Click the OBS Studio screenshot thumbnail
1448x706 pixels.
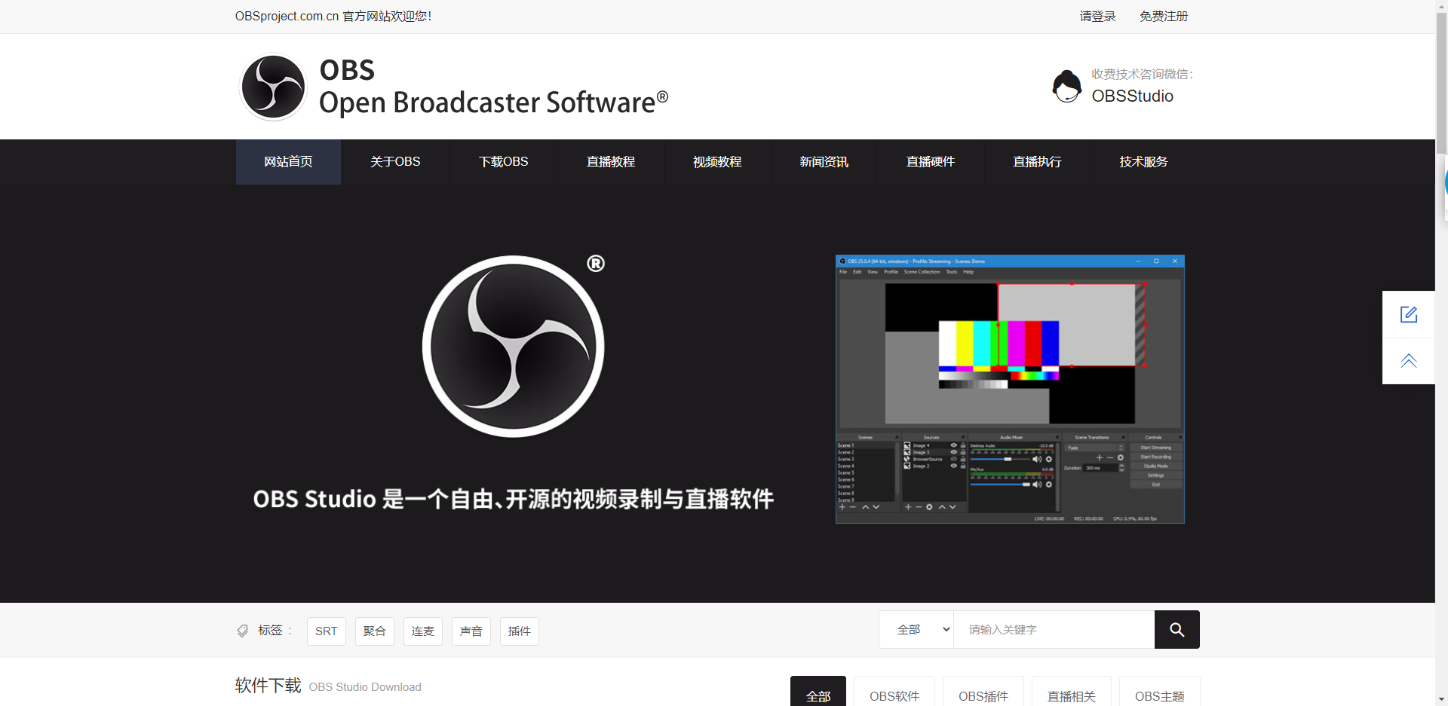pos(1010,389)
